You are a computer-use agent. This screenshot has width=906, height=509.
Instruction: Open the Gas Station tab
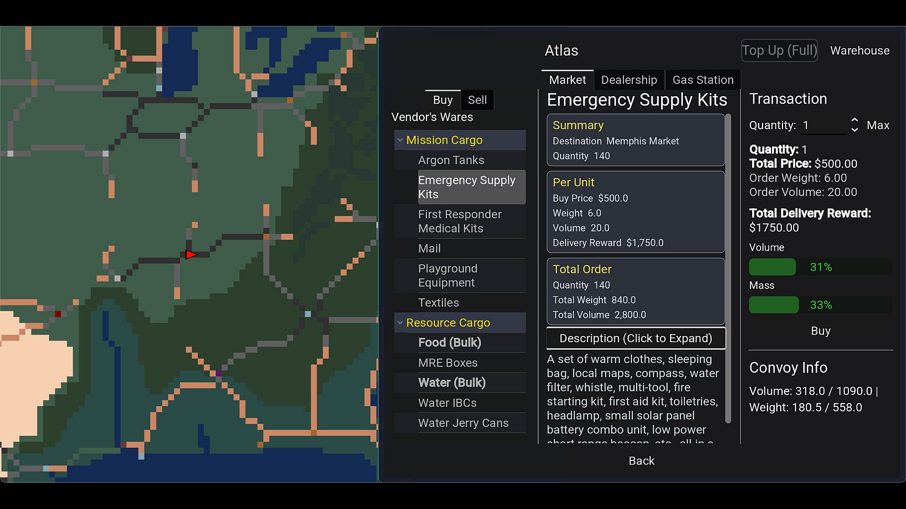click(703, 80)
